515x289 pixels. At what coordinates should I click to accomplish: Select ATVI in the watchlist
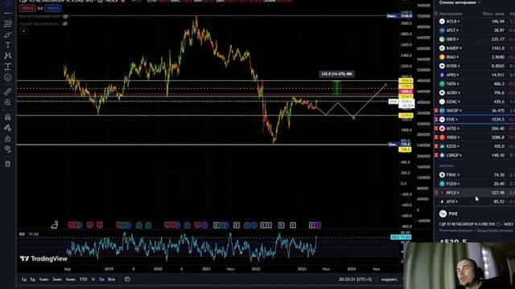[x=475, y=201]
